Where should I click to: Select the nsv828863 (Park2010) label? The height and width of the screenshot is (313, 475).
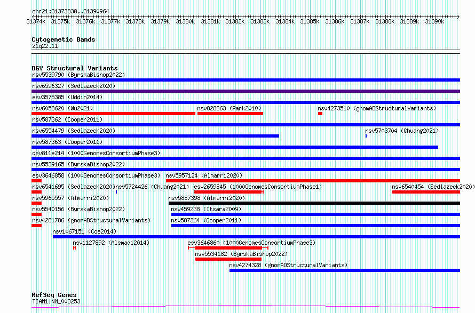click(x=229, y=108)
